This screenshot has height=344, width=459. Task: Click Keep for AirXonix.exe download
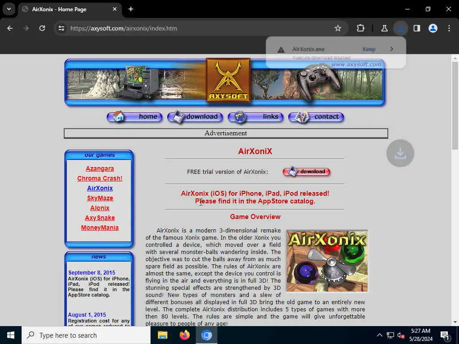(369, 49)
